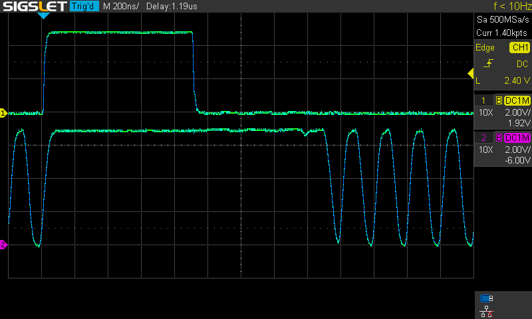Click the disconnected network LAN icon
The width and height of the screenshot is (532, 319).
coord(486,309)
